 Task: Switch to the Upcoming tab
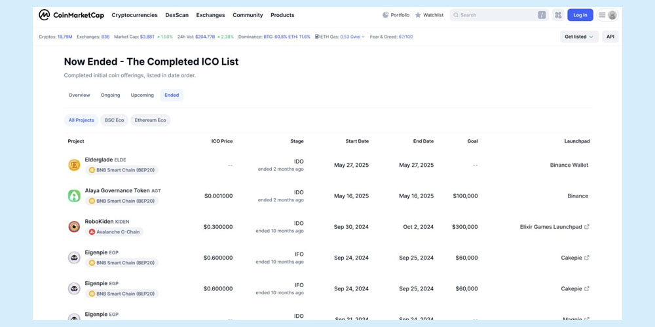(142, 95)
